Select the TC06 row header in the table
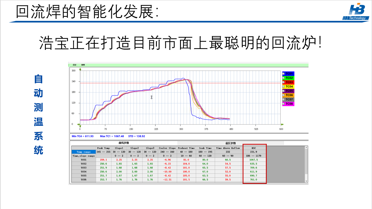Screen dimensions: 372x209 pyautogui.click(x=84, y=179)
